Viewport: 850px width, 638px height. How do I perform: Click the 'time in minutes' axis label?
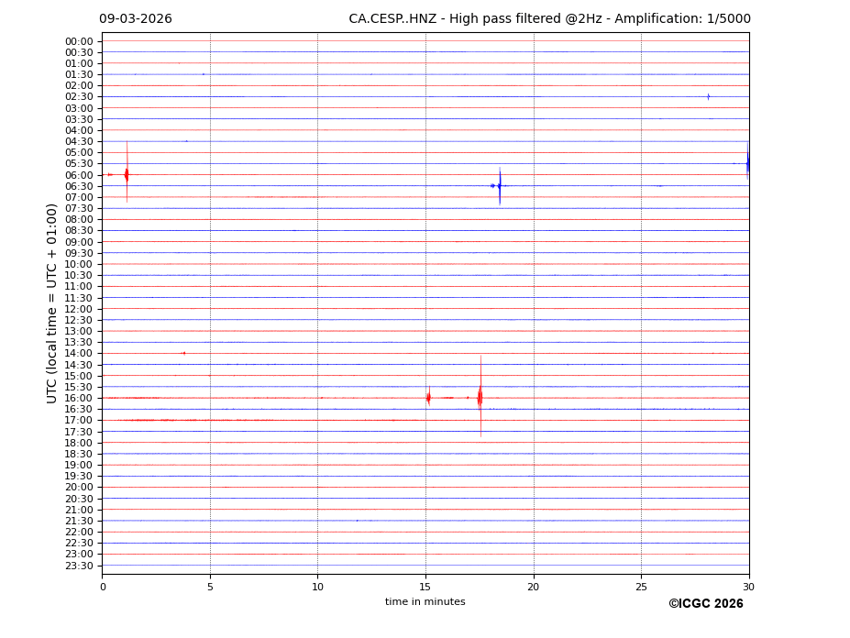pos(425,602)
